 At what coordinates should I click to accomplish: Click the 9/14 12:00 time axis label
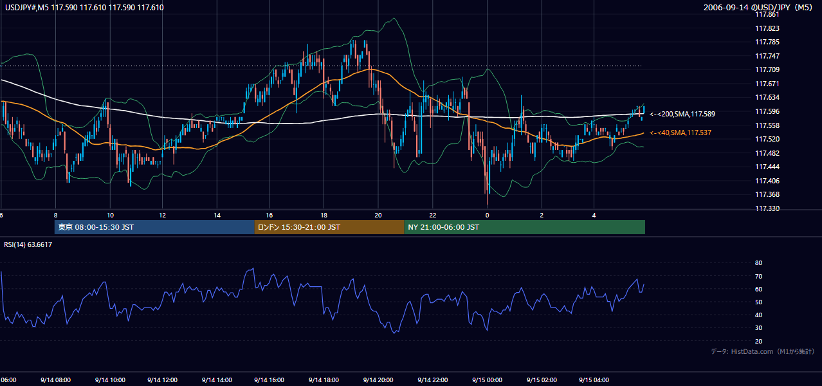coord(163,380)
